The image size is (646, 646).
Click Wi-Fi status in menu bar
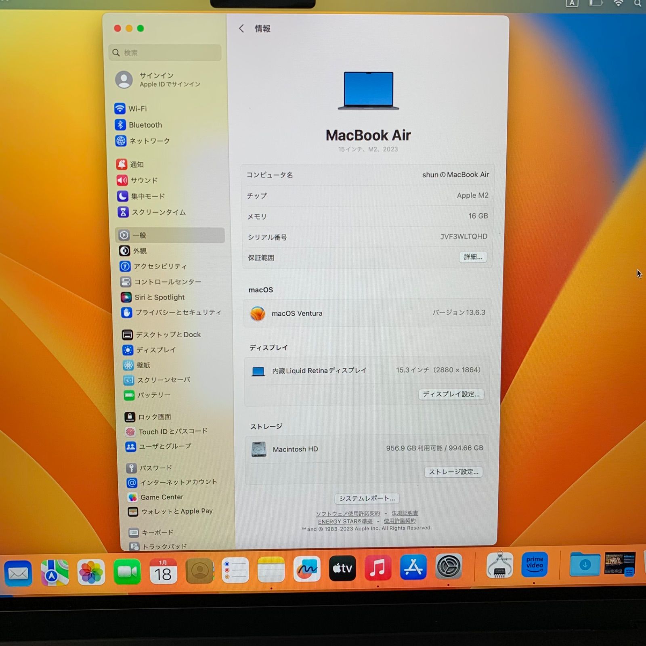point(618,3)
